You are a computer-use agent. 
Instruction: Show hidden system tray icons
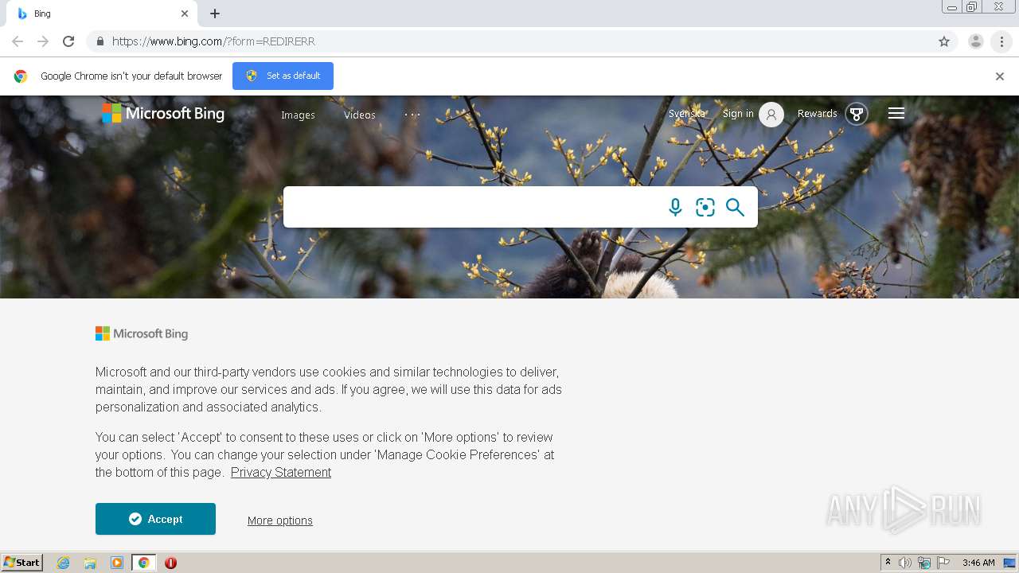(x=888, y=563)
